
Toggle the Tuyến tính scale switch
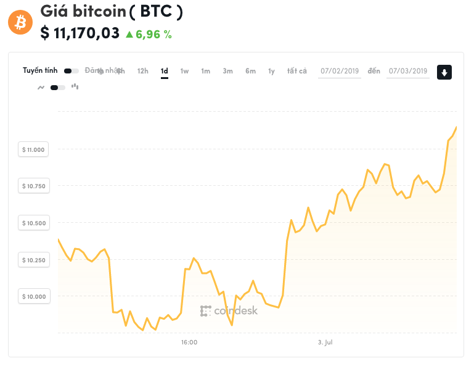[71, 71]
